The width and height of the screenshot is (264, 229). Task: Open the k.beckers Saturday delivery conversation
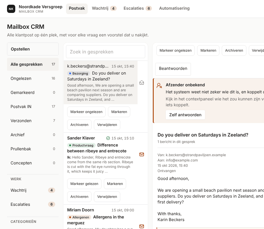point(101,82)
